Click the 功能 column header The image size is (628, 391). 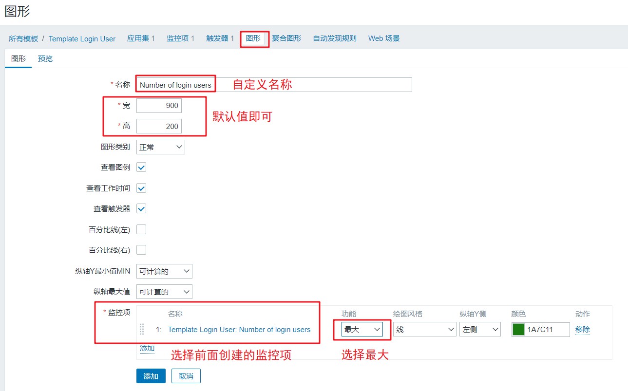349,314
